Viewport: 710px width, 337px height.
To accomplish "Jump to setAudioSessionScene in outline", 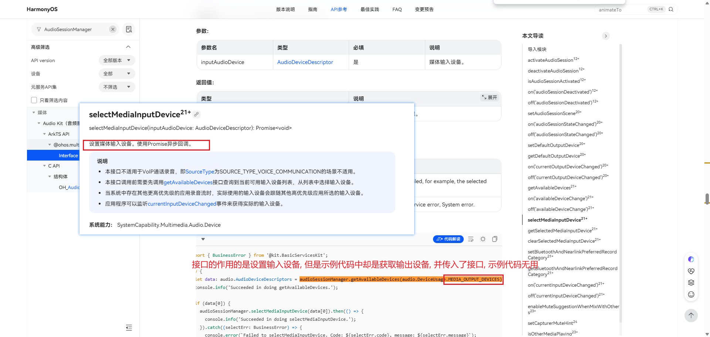I will tap(554, 113).
